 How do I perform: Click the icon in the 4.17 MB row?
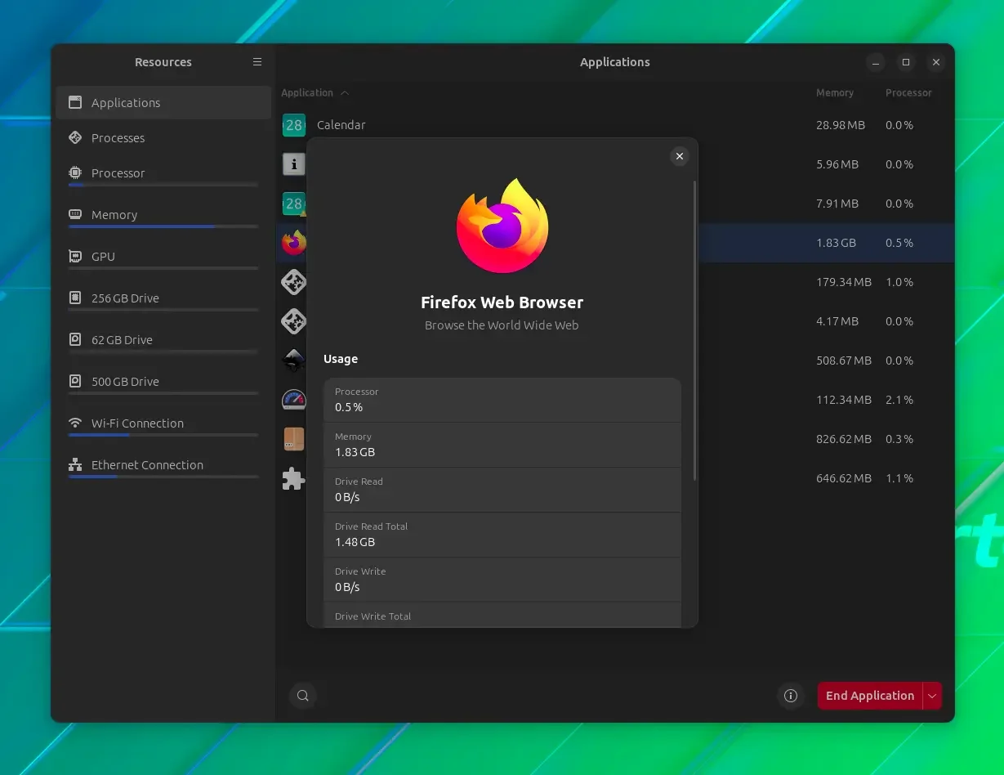[293, 321]
